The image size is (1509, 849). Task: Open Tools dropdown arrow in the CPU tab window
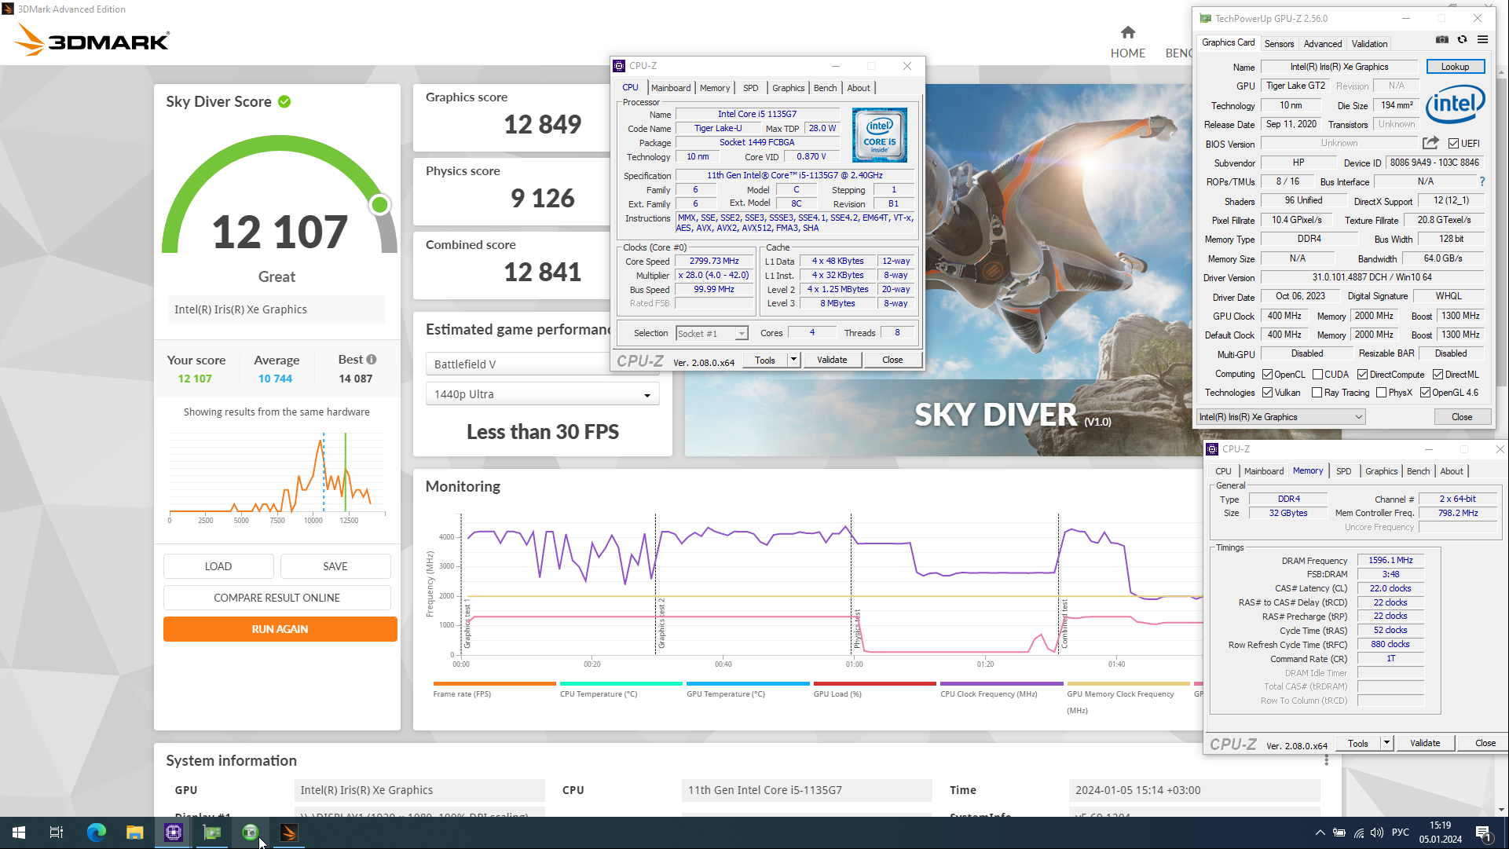tap(793, 360)
